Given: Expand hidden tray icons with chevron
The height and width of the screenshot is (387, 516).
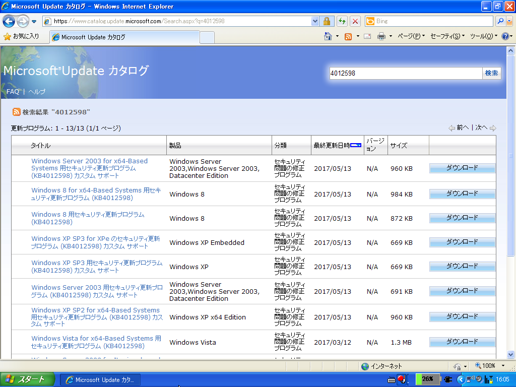Looking at the screenshot, I should 461,379.
